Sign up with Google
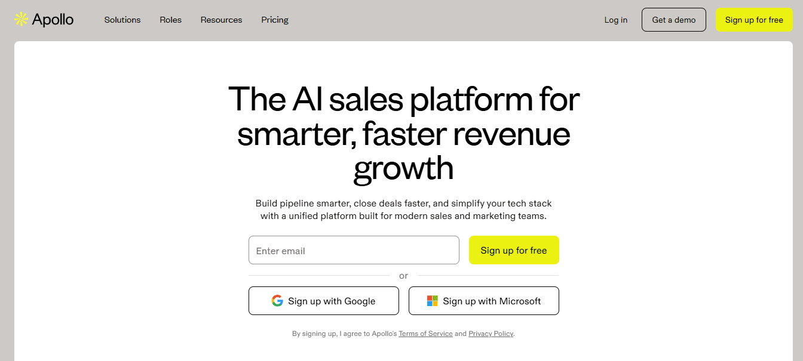 pos(323,301)
